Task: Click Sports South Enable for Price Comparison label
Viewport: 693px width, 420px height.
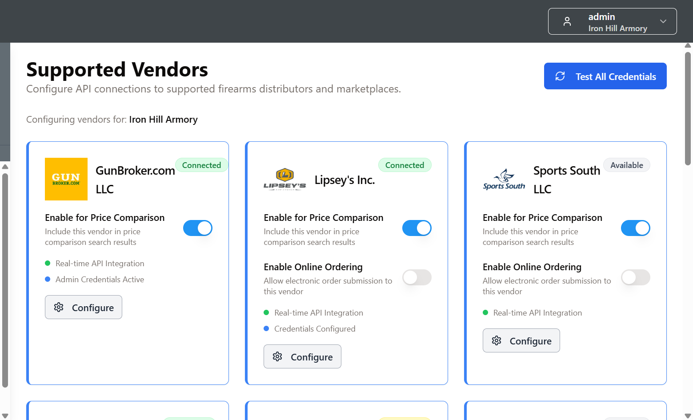Action: coord(542,218)
